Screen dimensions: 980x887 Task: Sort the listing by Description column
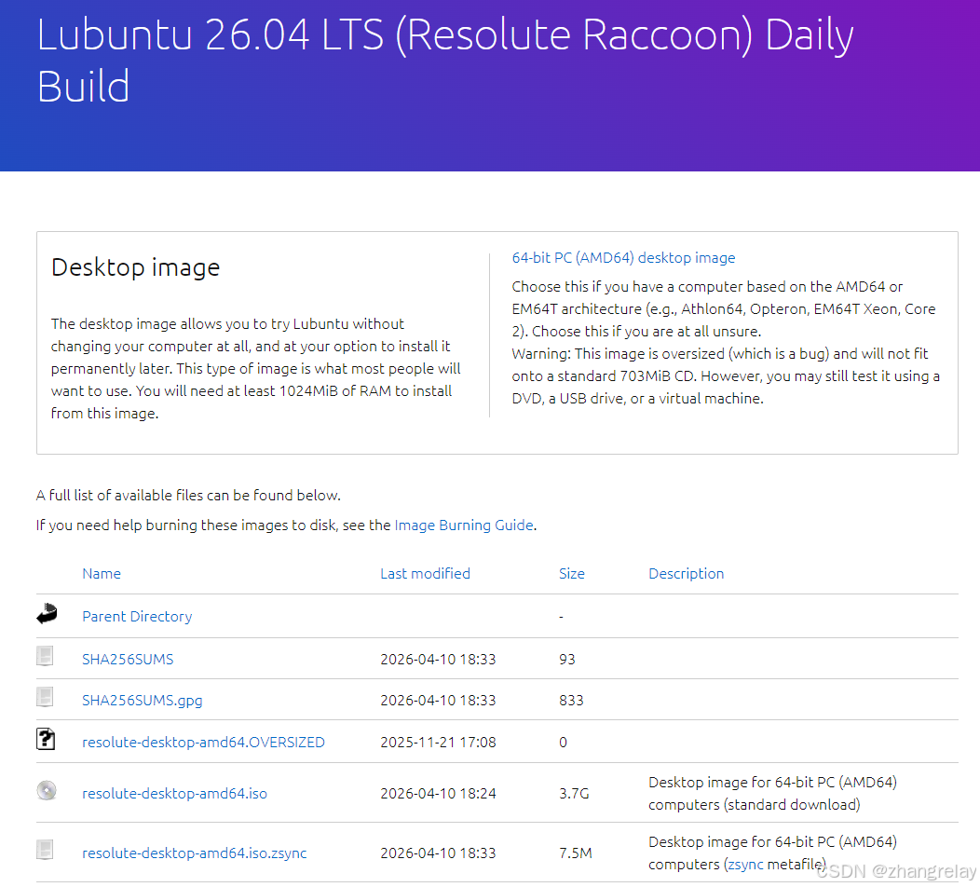pos(686,574)
